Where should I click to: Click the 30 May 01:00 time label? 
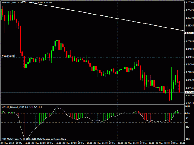(132, 143)
